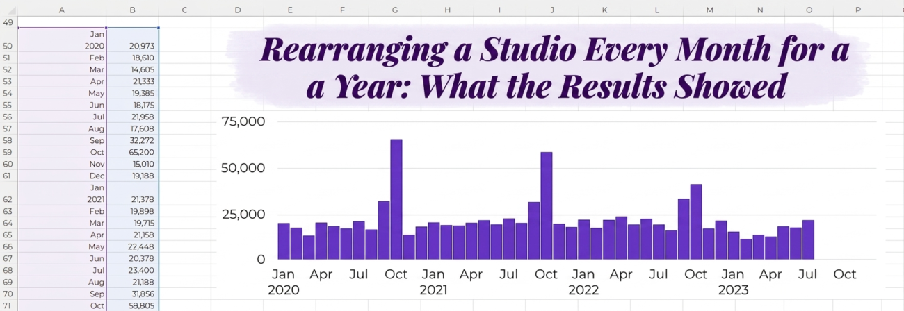Viewport: 904px width, 311px height.
Task: Select row 59 header
Action: [9, 152]
